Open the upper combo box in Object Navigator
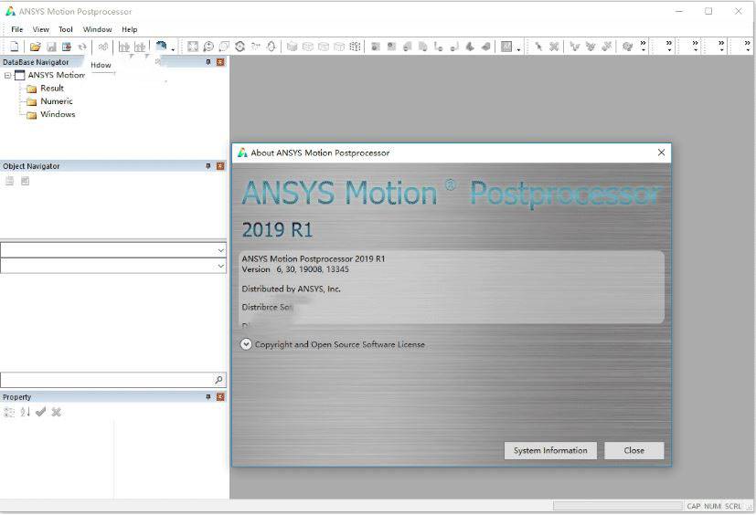The height and width of the screenshot is (515, 756). (220, 250)
